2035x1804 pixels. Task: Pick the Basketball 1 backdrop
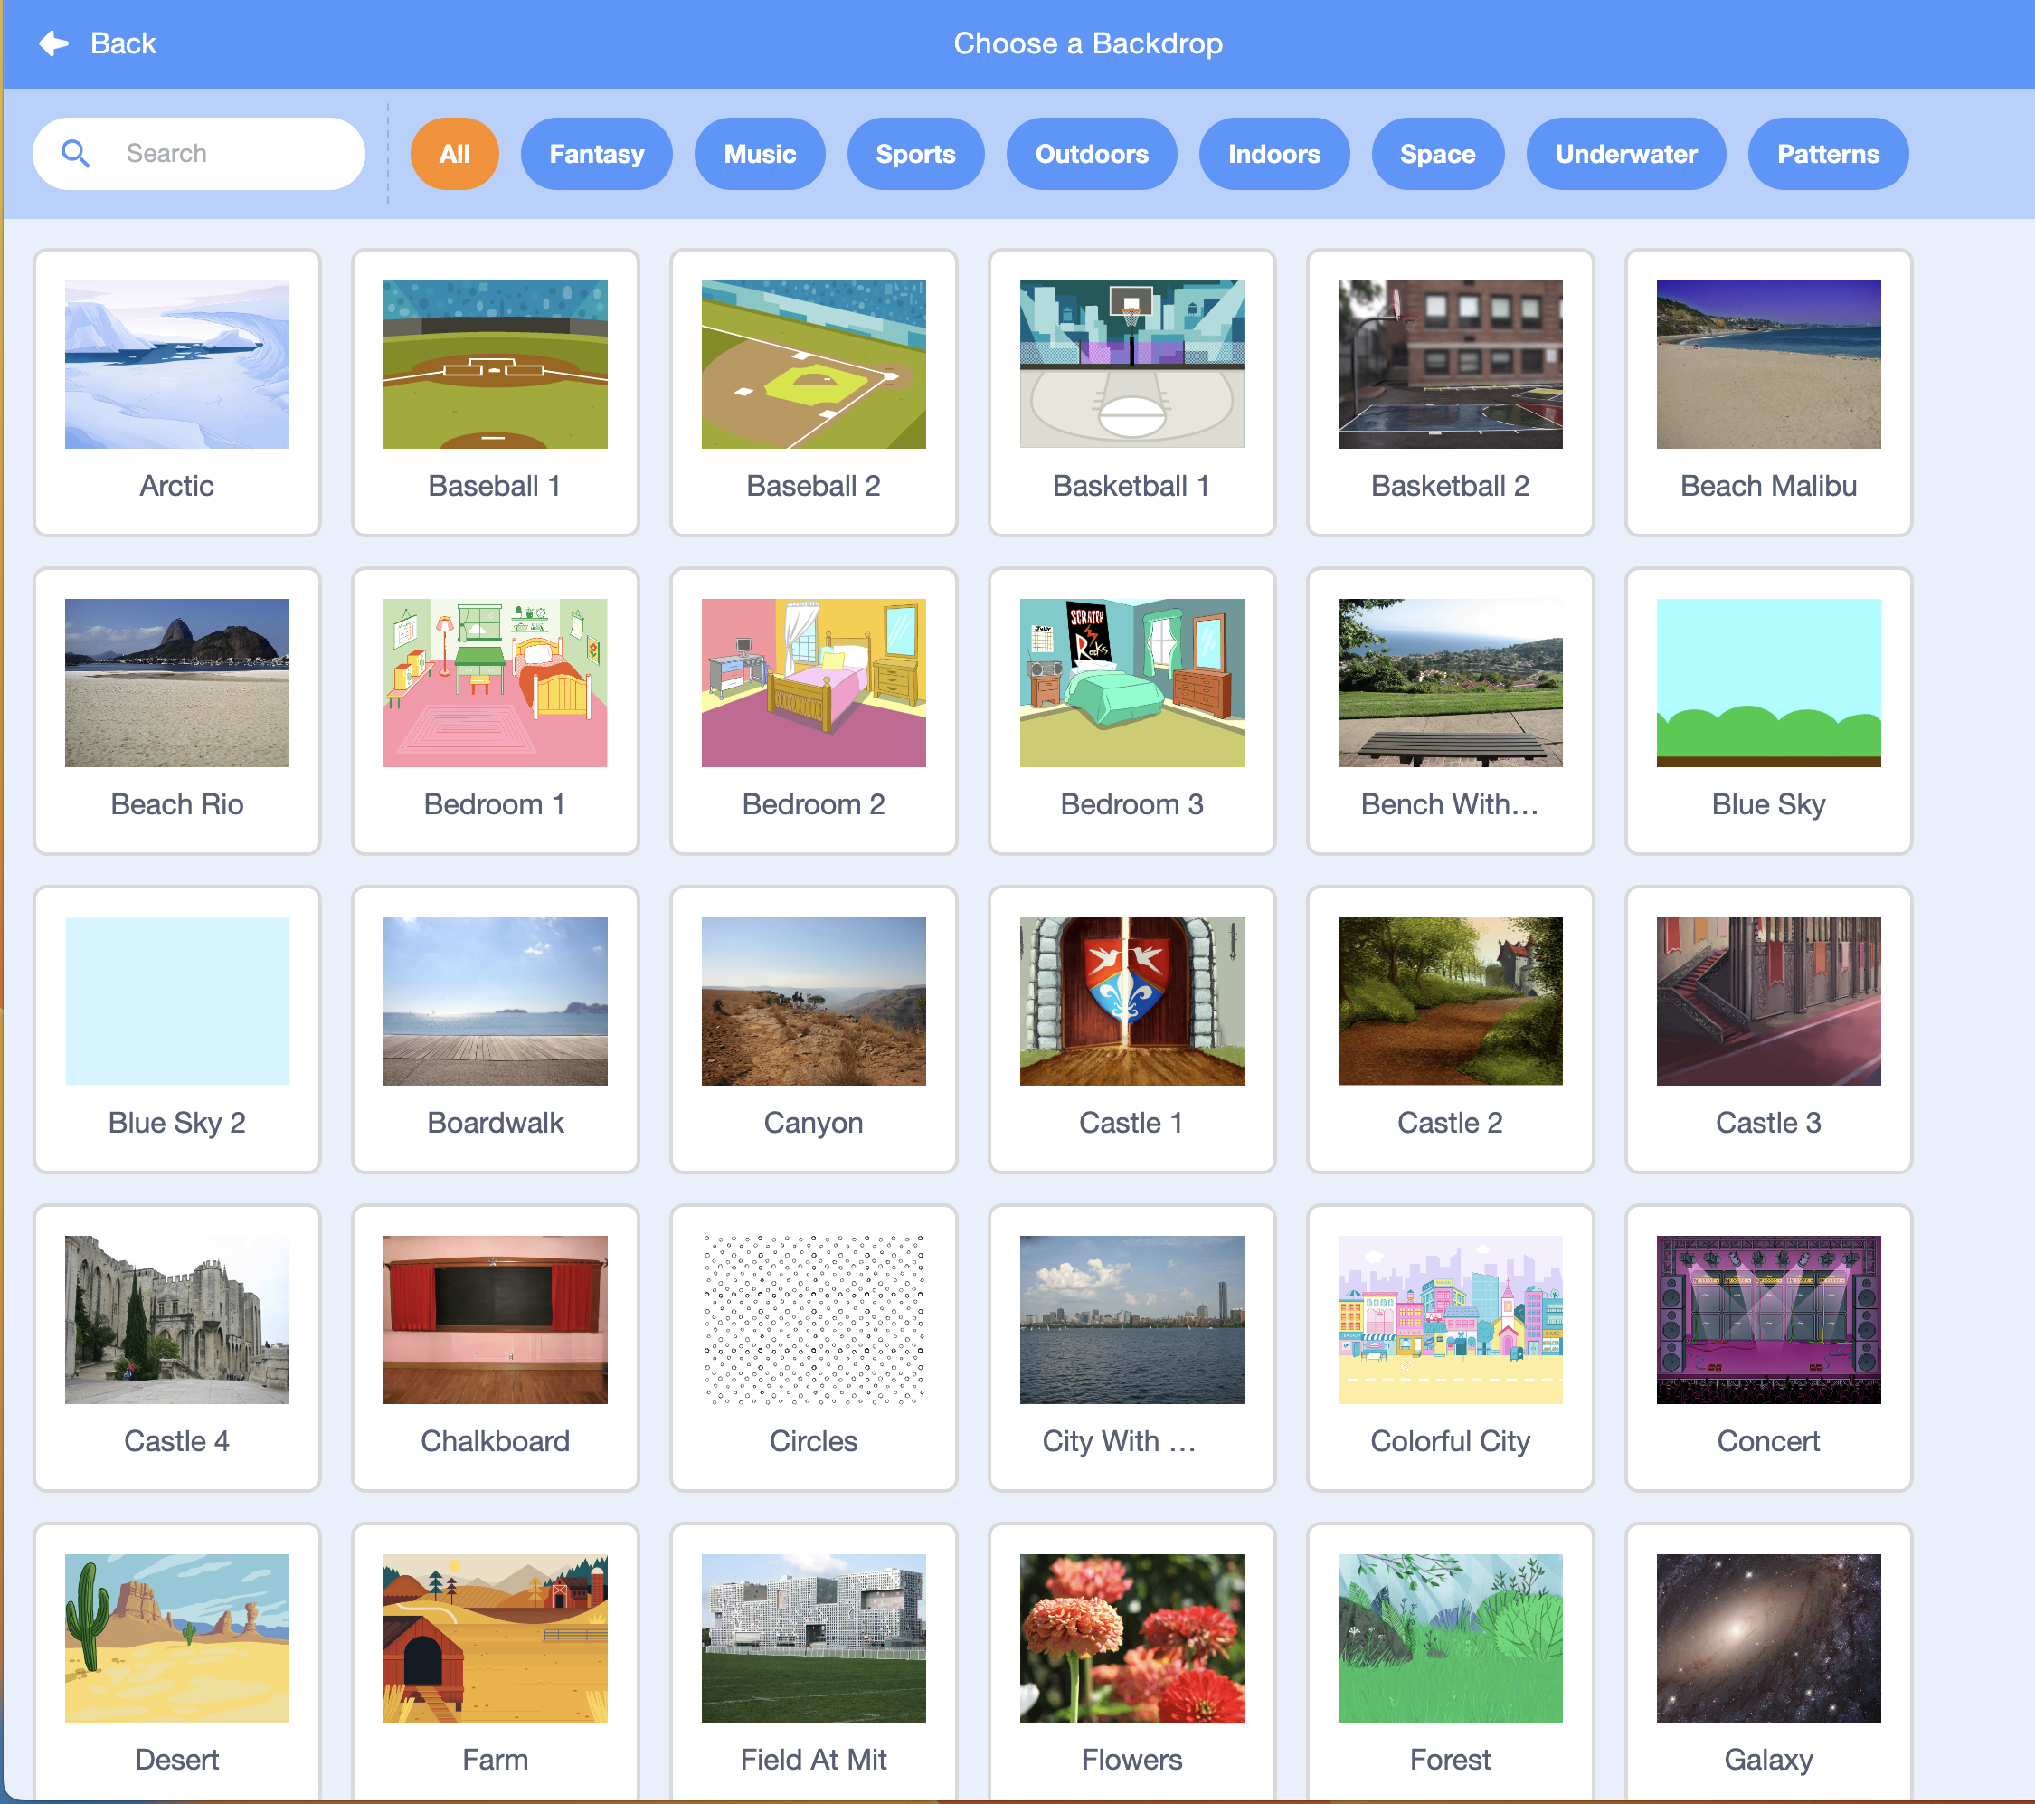1131,392
